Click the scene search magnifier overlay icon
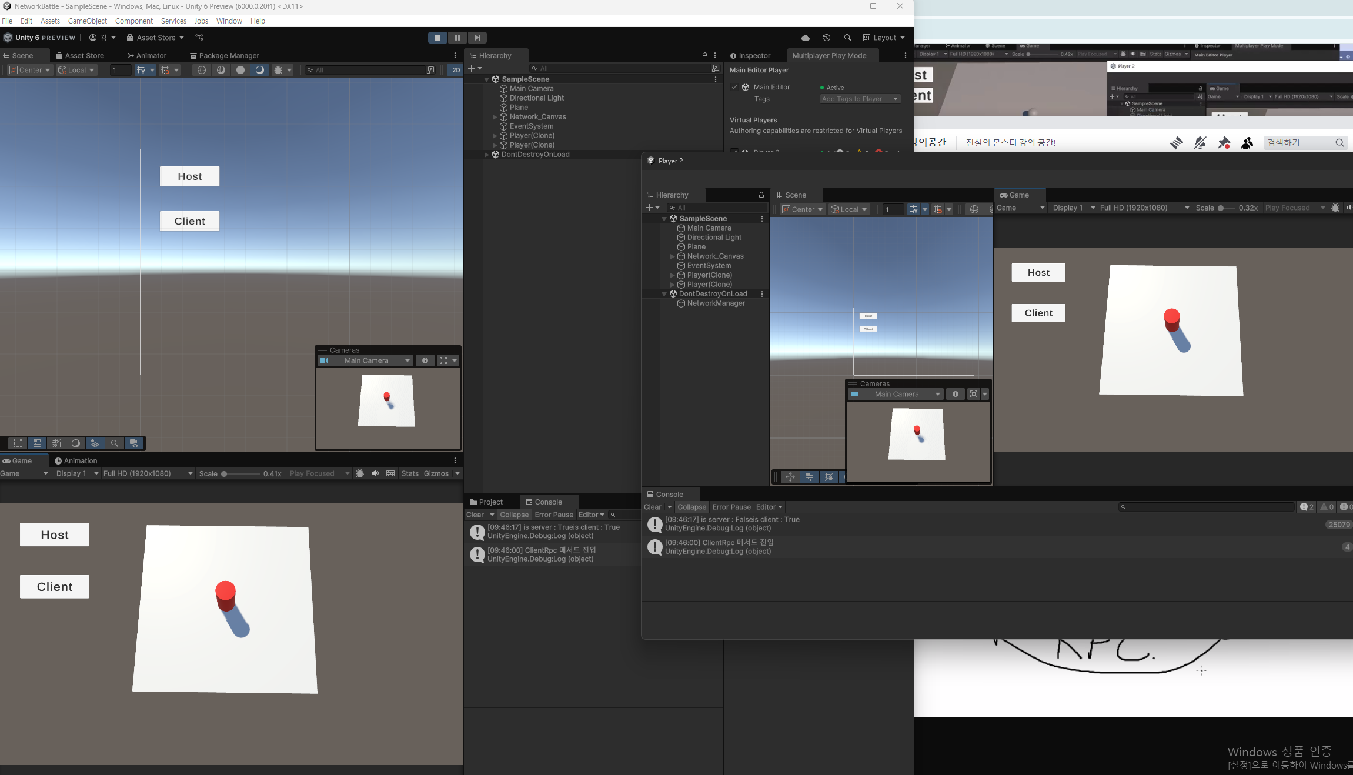This screenshot has width=1353, height=775. tap(114, 443)
